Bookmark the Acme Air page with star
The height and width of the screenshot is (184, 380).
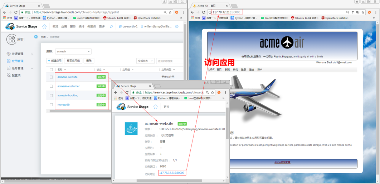point(362,12)
